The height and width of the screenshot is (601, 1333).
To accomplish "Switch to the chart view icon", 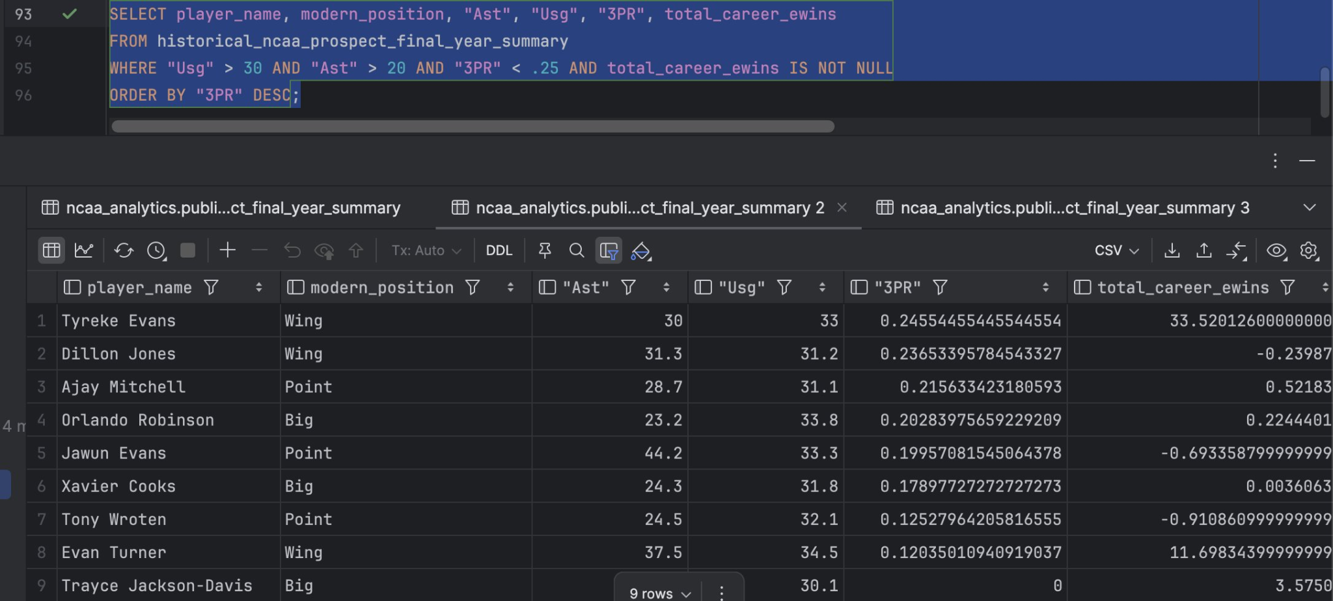I will [84, 250].
